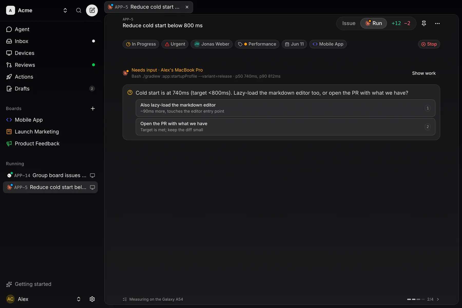The image size is (462, 308).
Task: Edit the Performance label chip
Action: [257, 44]
